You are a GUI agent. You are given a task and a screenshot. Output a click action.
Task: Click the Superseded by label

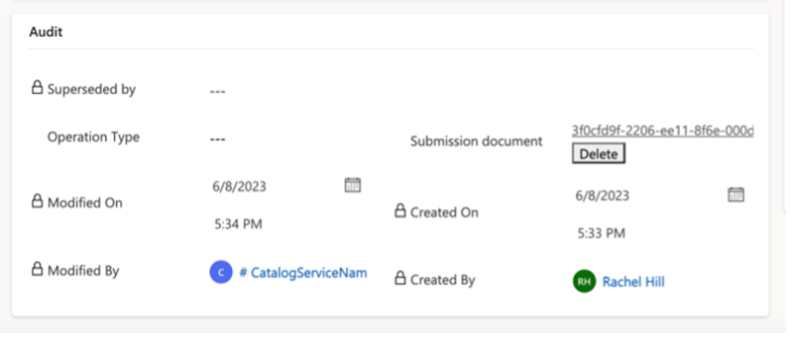click(x=92, y=89)
